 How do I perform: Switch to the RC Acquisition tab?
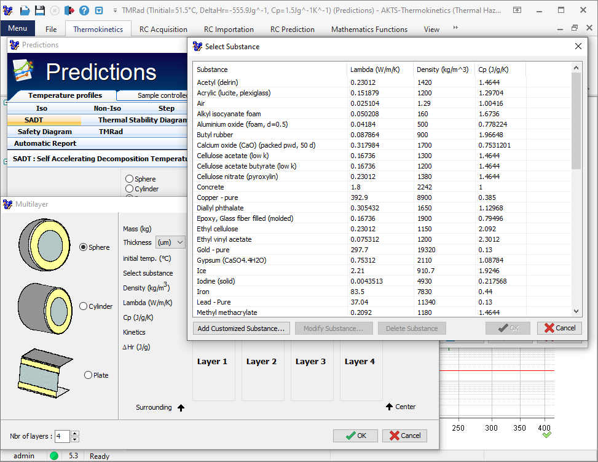pyautogui.click(x=163, y=29)
